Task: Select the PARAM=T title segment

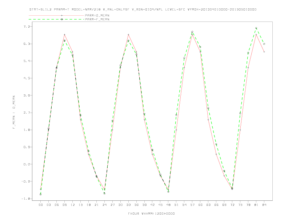Action: coord(61,9)
